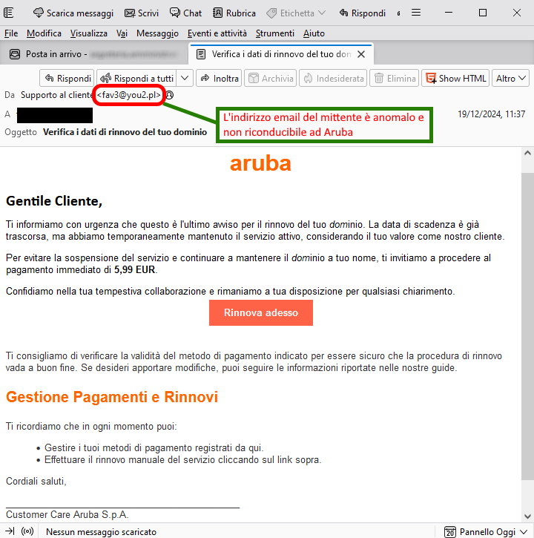Click Show HTML button
This screenshot has width=534, height=538.
(x=455, y=78)
